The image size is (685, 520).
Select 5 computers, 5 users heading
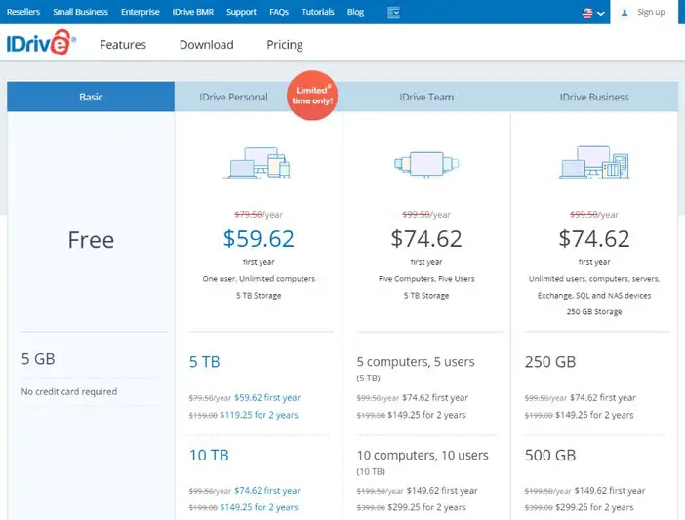tap(416, 362)
